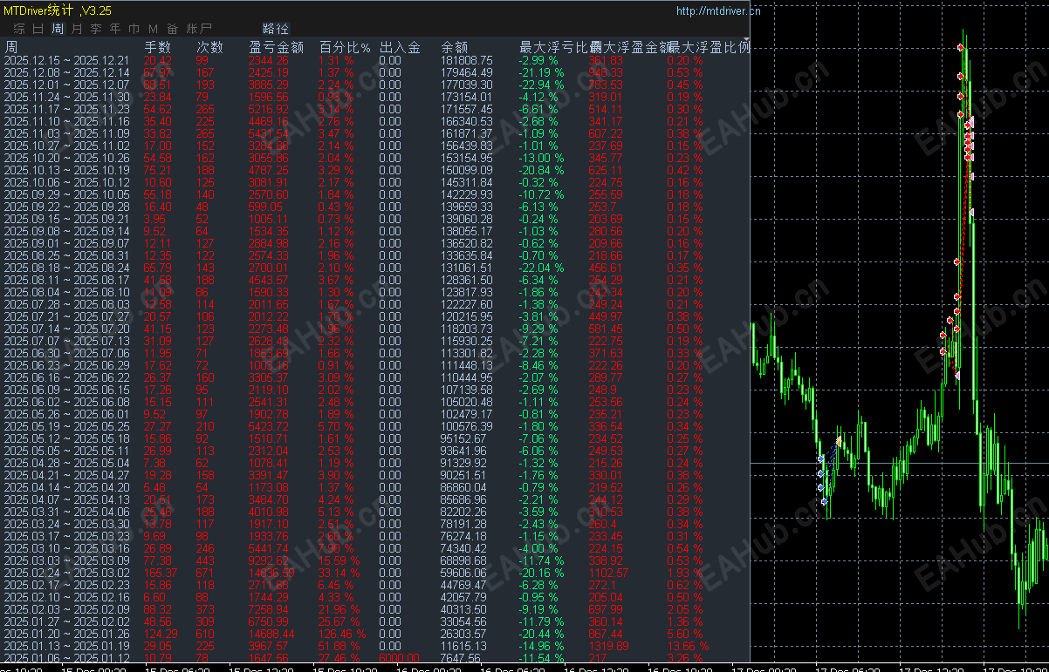Image resolution: width=1049 pixels, height=672 pixels.
Task: Click the 次数 column header
Action: 209,47
